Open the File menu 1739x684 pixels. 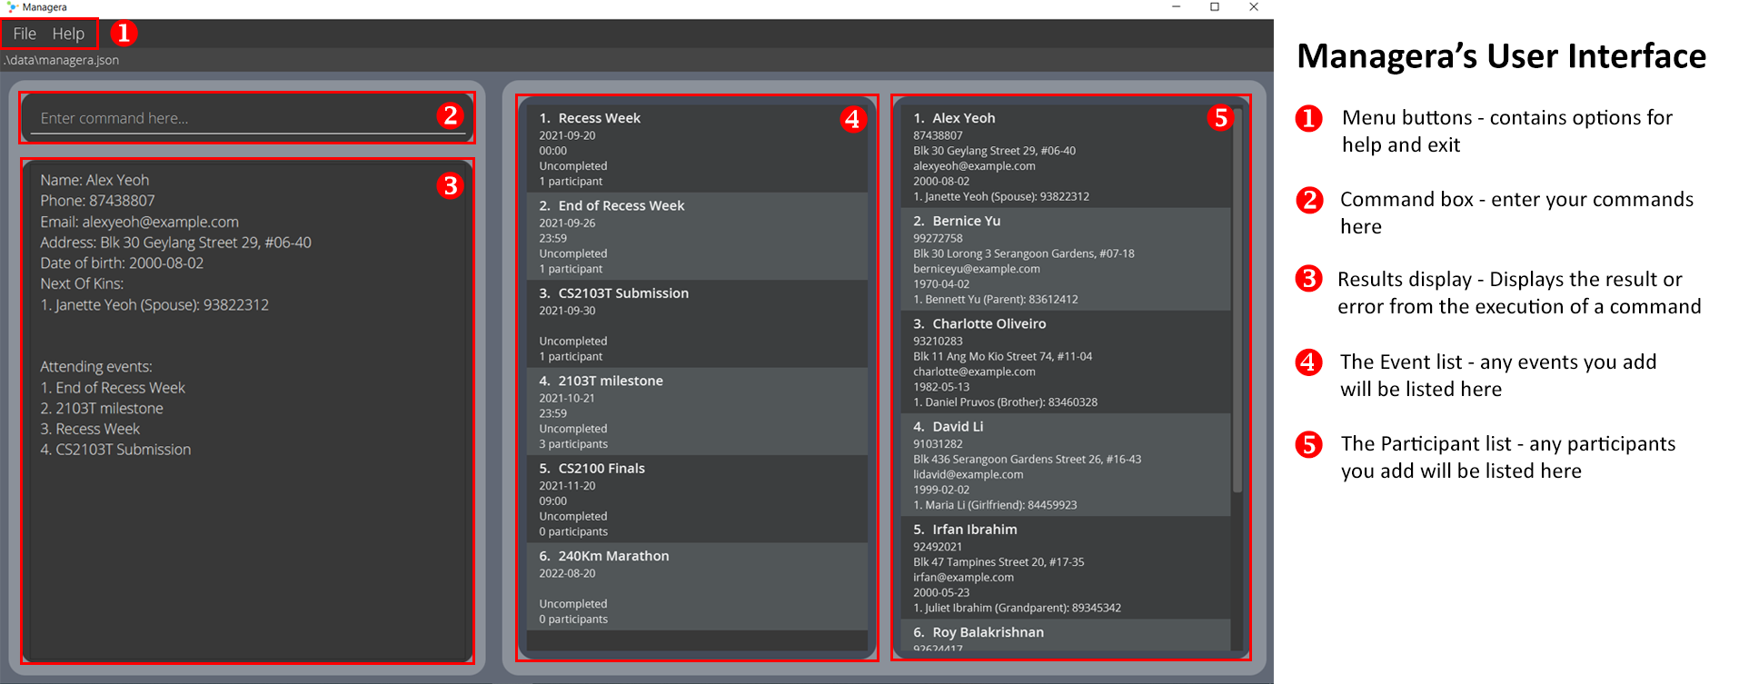pyautogui.click(x=25, y=34)
